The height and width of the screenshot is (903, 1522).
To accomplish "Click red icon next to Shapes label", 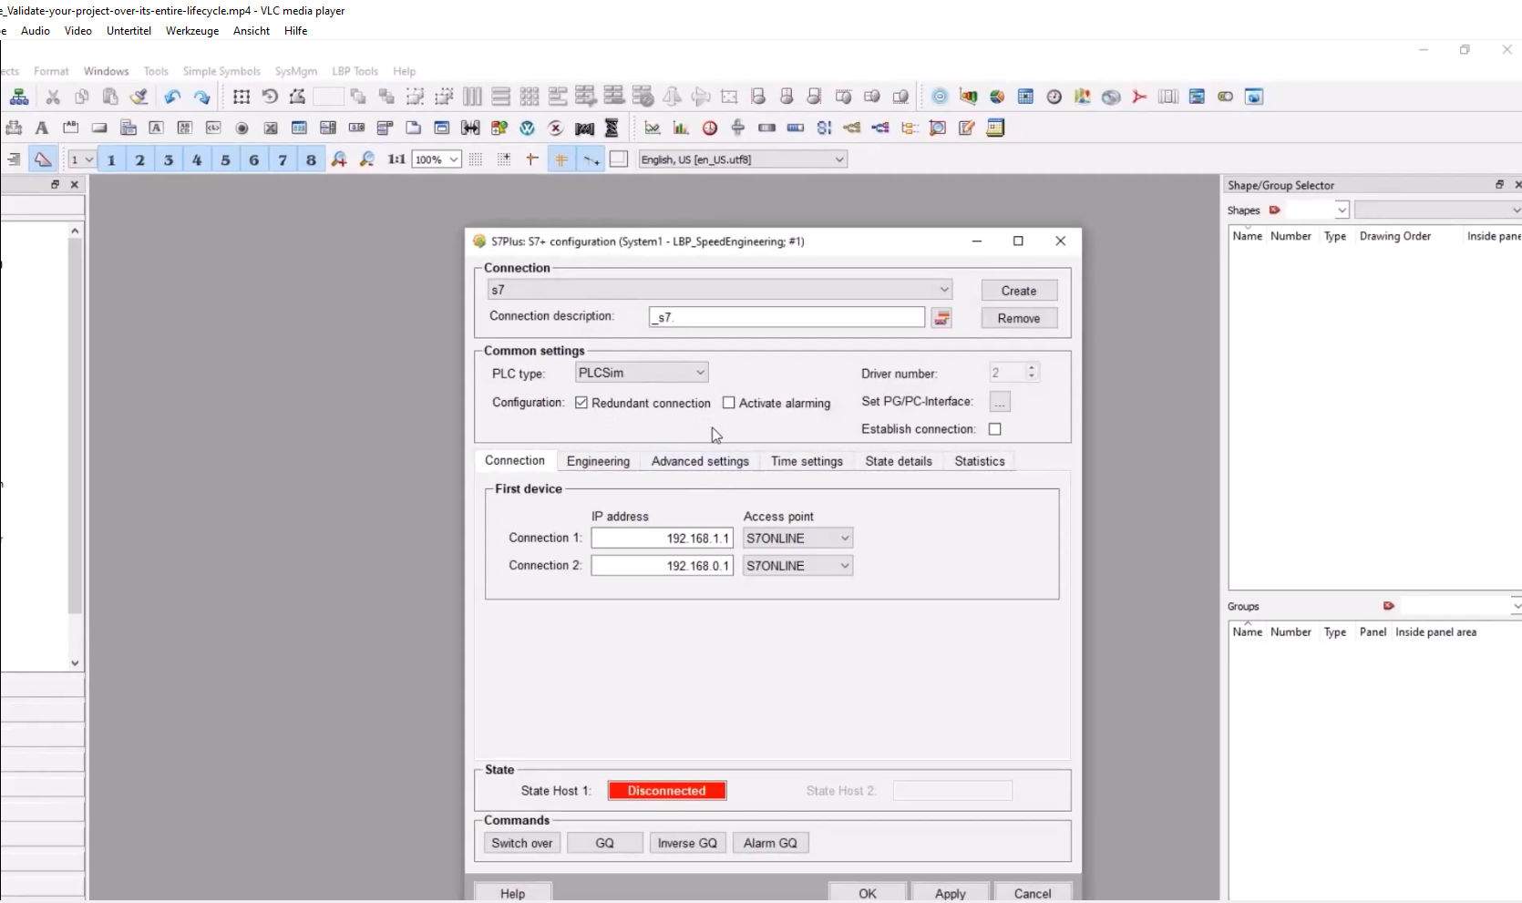I will 1275,210.
